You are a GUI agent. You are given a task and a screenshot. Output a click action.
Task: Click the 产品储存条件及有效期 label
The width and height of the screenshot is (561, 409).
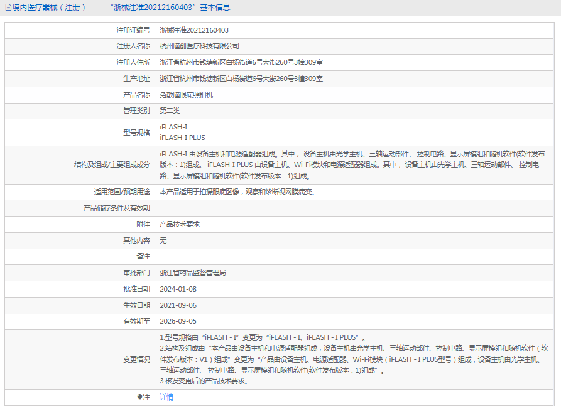point(117,208)
